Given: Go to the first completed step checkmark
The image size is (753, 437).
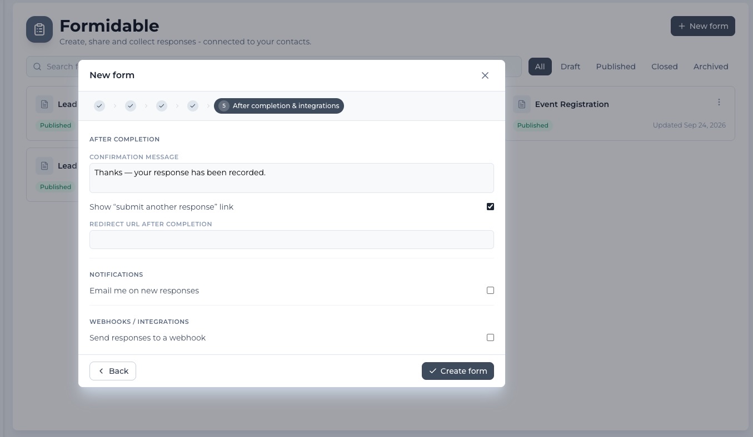Looking at the screenshot, I should point(99,106).
